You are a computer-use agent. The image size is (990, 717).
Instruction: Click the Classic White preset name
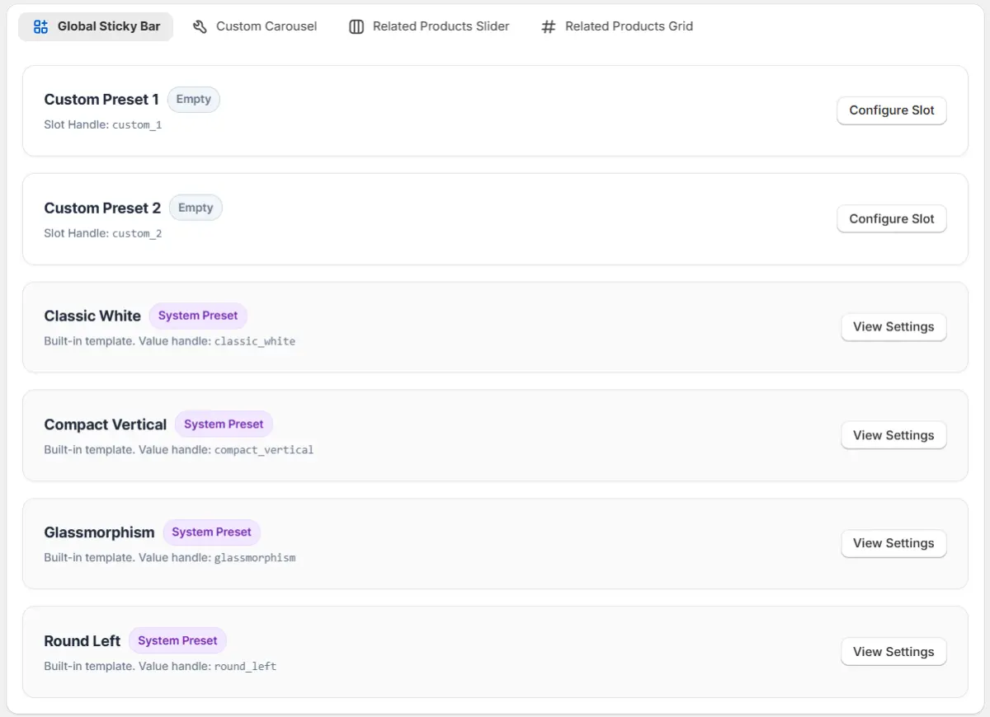[92, 316]
